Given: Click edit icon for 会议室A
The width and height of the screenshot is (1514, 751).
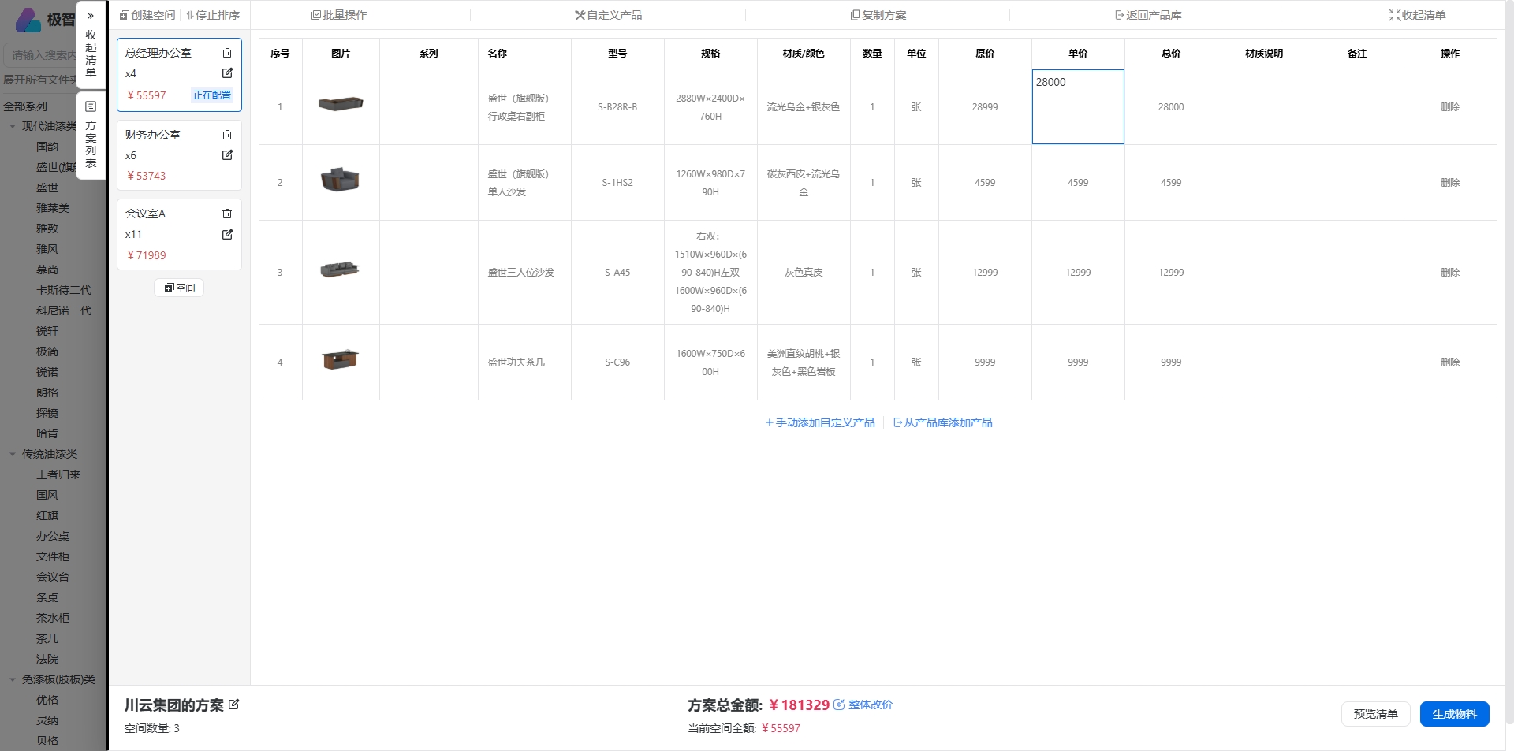Looking at the screenshot, I should [x=227, y=234].
